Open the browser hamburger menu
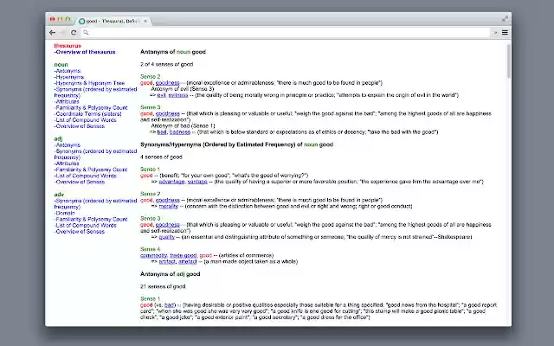The height and width of the screenshot is (346, 554). (x=505, y=33)
